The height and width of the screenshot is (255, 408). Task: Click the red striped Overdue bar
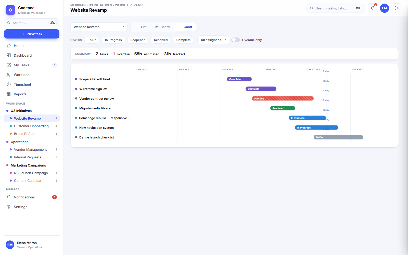pyautogui.click(x=283, y=98)
